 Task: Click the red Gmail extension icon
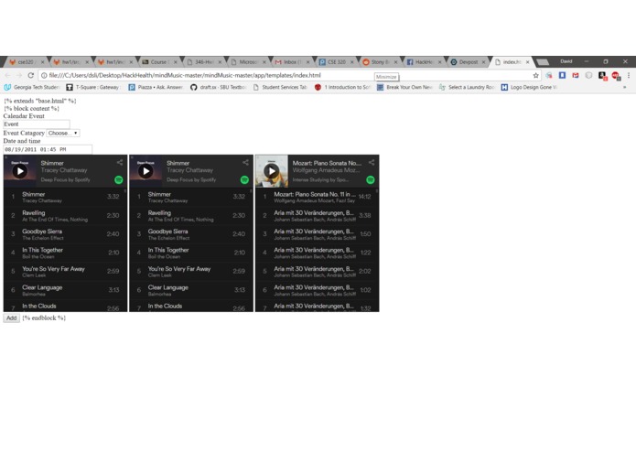coord(576,75)
